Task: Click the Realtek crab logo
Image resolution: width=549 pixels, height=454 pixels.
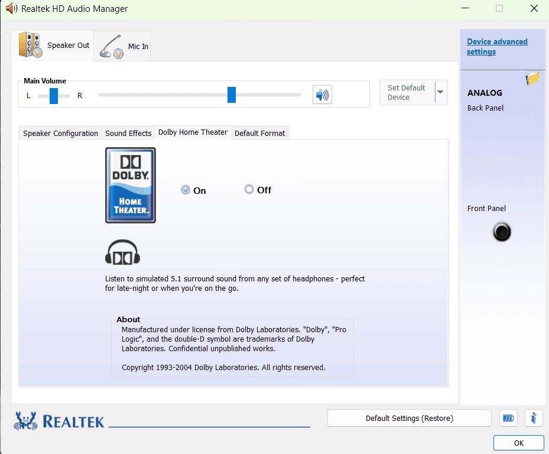Action: (x=25, y=421)
